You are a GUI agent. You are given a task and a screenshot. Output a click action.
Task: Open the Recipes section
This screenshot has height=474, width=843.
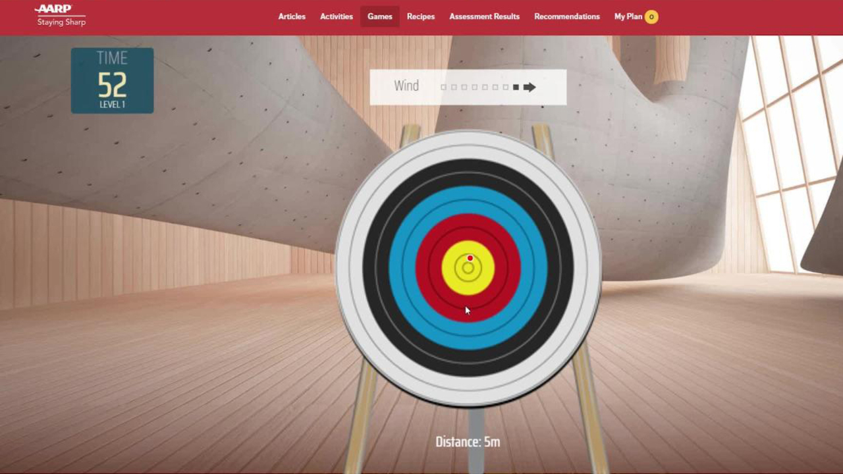421,16
